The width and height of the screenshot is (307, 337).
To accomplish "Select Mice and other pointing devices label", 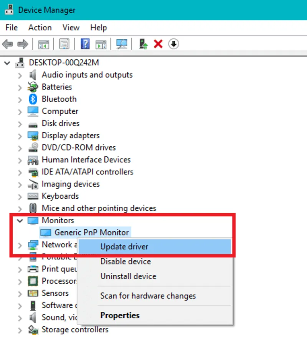I will click(99, 208).
